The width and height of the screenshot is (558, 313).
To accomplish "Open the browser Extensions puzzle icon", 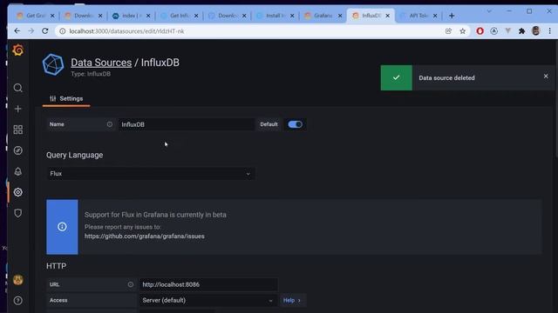I will pyautogui.click(x=521, y=31).
